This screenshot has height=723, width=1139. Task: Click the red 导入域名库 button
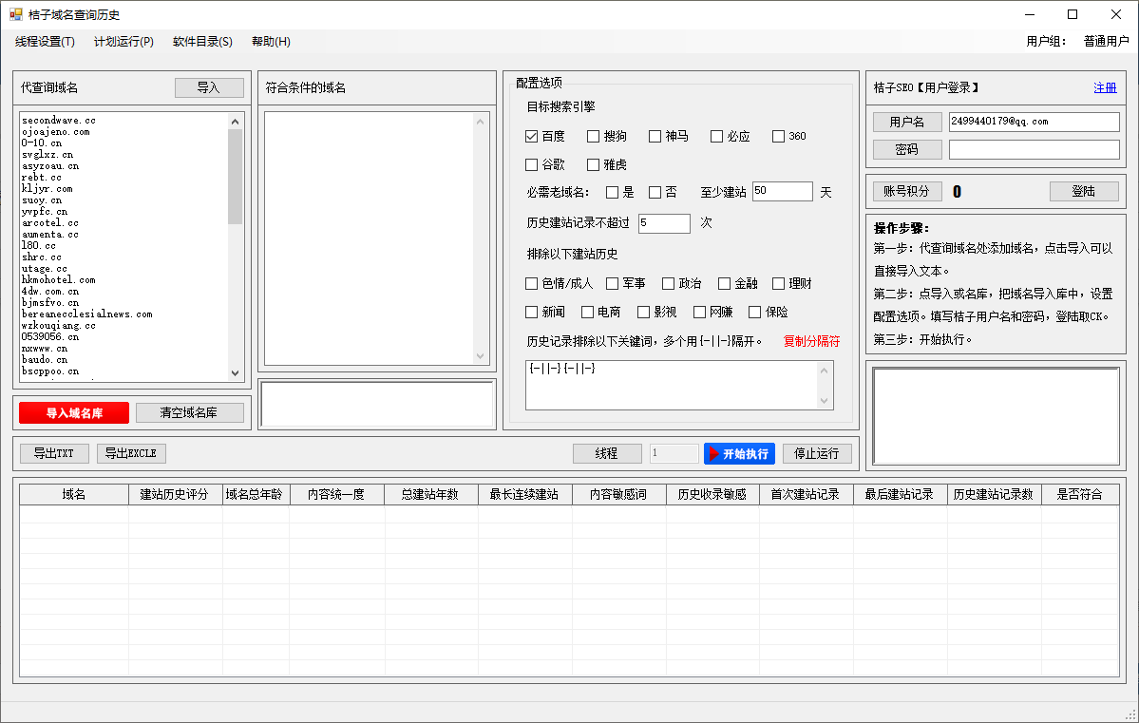(74, 412)
